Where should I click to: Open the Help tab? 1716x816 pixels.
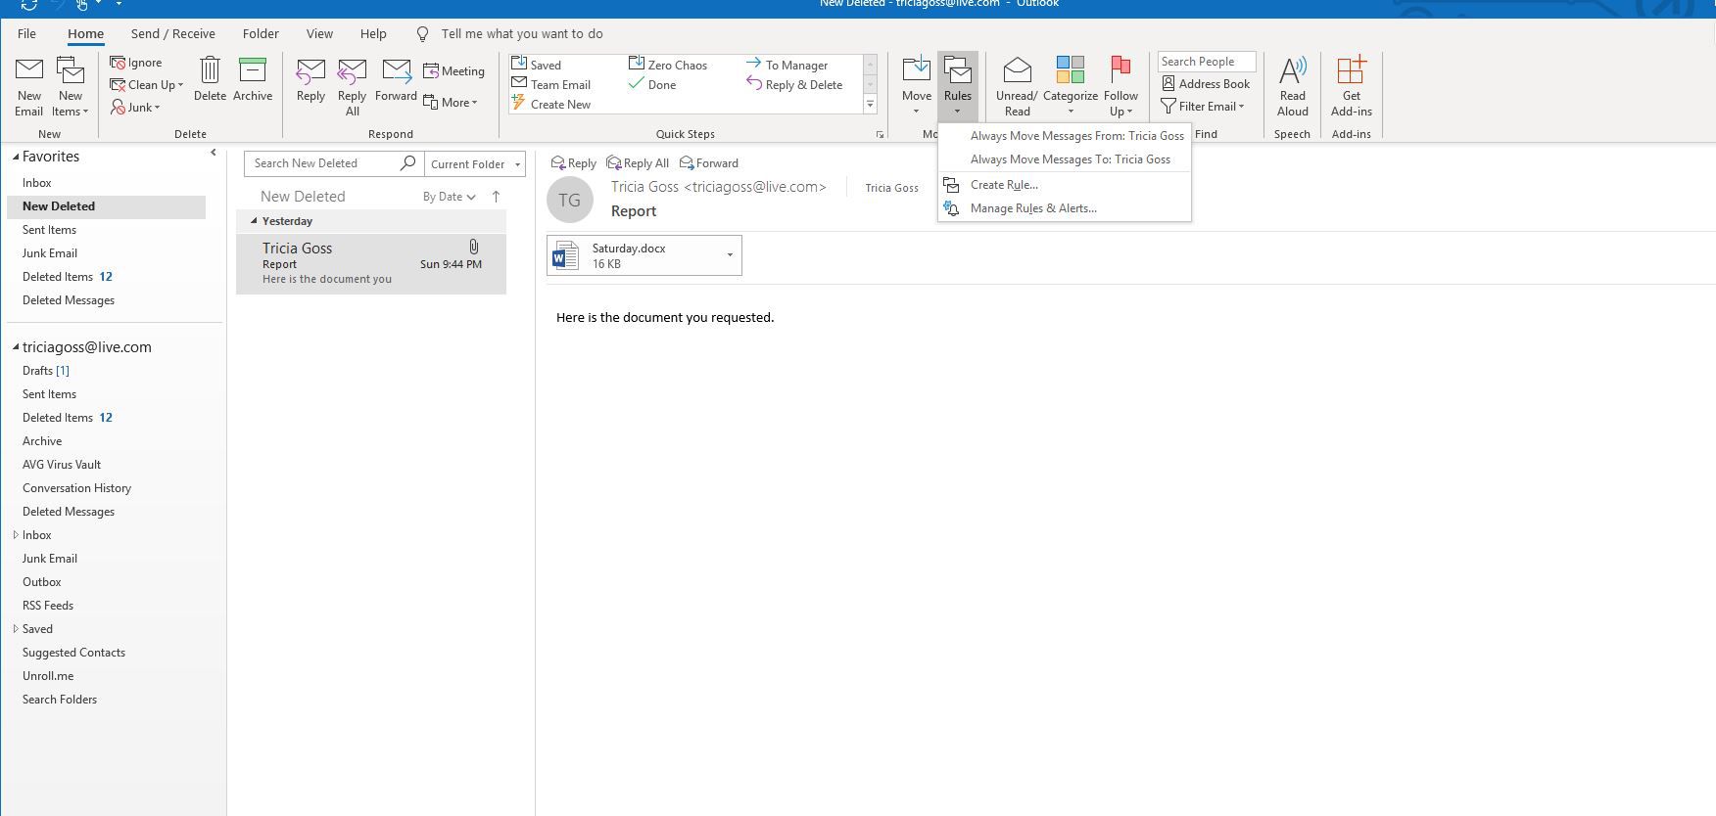(373, 33)
